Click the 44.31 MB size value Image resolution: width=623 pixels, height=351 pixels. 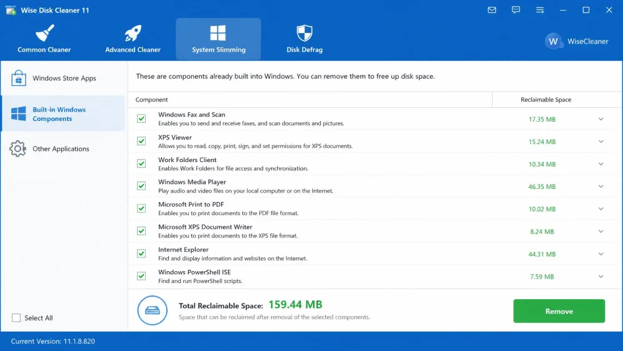pos(542,254)
